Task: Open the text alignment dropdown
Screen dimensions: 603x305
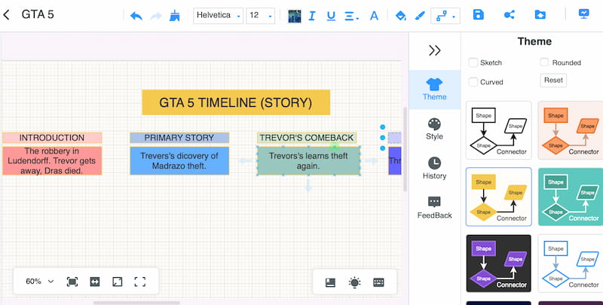Action: pos(351,16)
